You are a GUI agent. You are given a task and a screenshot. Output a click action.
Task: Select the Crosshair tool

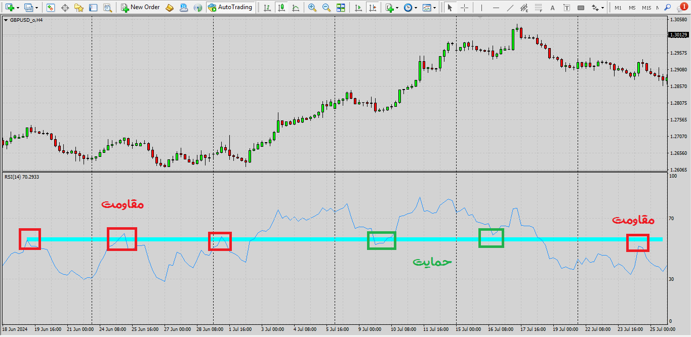coord(464,8)
